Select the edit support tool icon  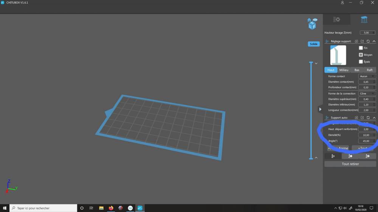point(367,156)
